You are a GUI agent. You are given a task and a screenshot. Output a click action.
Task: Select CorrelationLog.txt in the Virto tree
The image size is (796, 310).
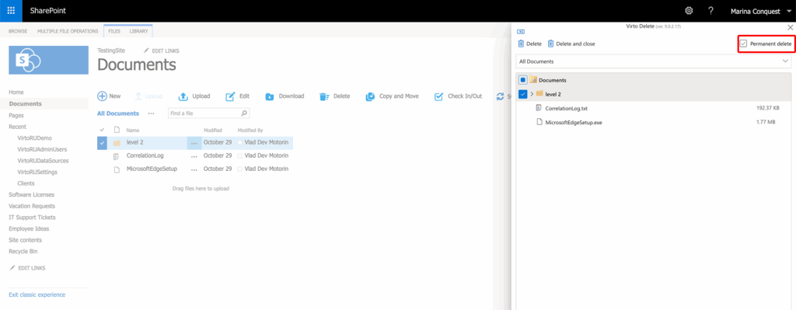tap(566, 108)
